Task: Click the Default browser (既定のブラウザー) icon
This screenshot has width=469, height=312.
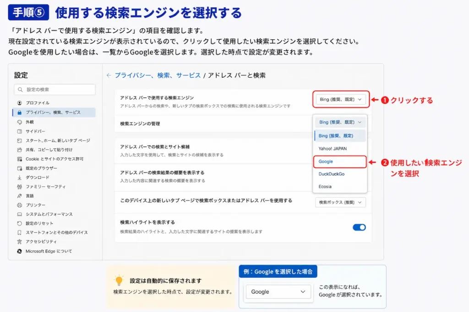Action: click(x=19, y=168)
